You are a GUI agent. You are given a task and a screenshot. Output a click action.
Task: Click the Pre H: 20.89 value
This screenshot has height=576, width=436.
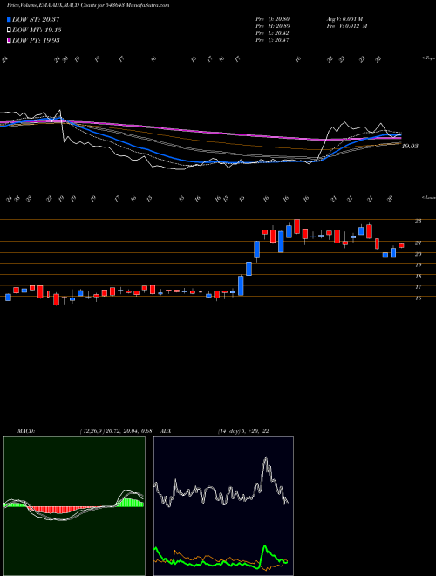[272, 26]
